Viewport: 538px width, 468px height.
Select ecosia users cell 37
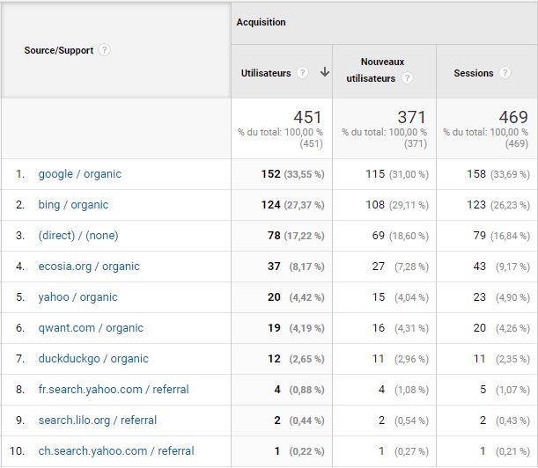pos(274,267)
